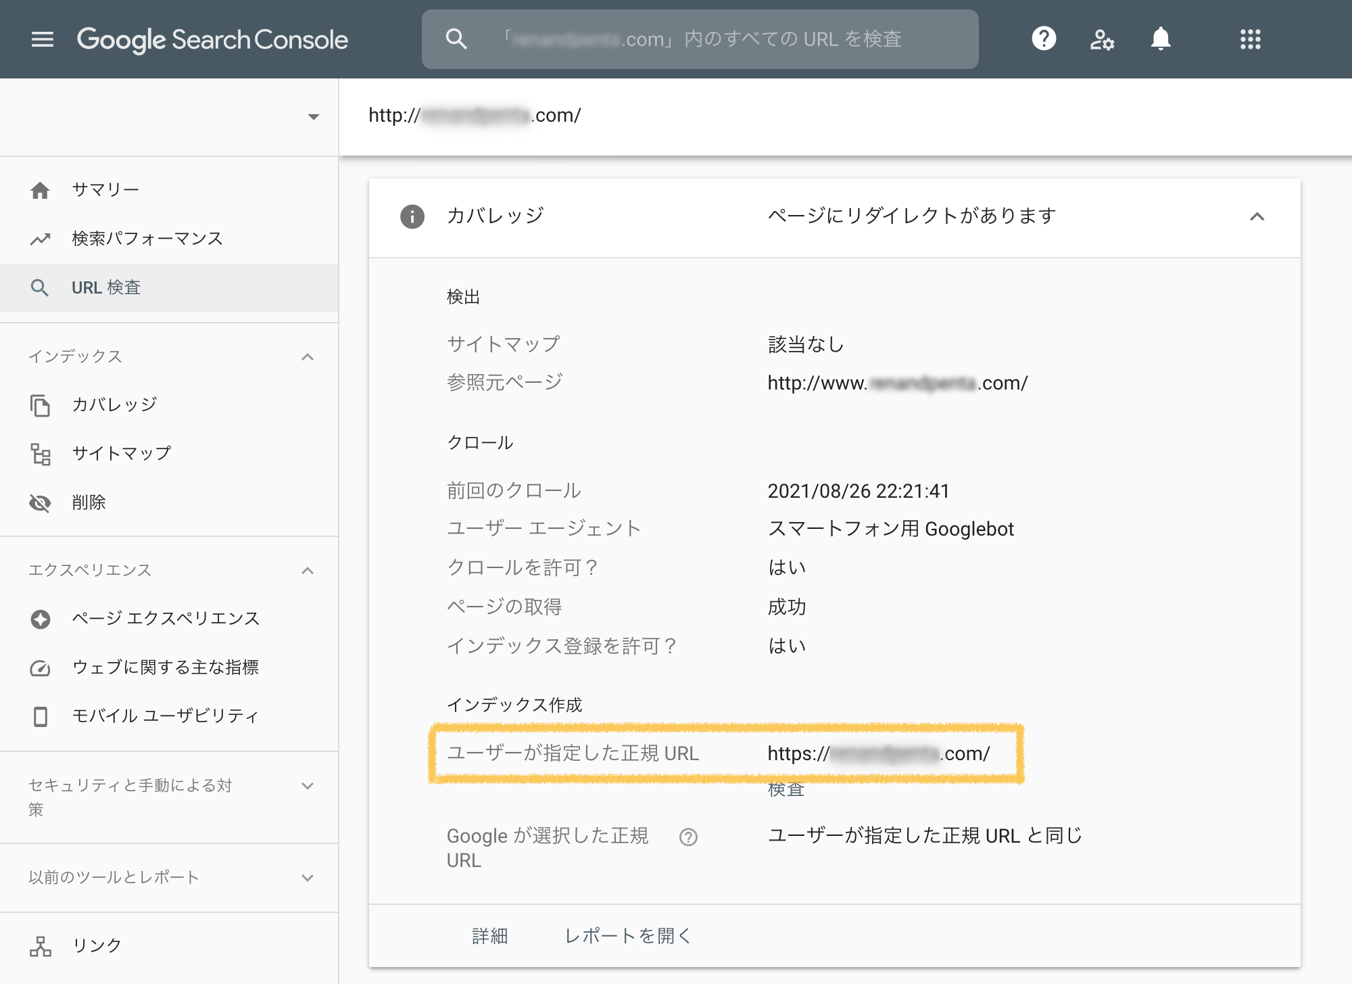Collapse the カバレッジ card chevron
The height and width of the screenshot is (984, 1352).
pos(1257,216)
